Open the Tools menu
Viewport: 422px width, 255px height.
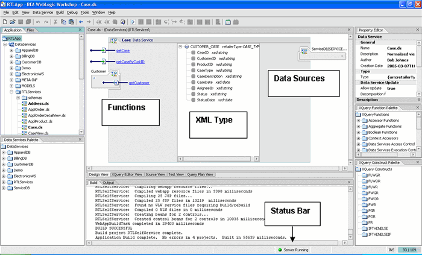click(x=85, y=13)
